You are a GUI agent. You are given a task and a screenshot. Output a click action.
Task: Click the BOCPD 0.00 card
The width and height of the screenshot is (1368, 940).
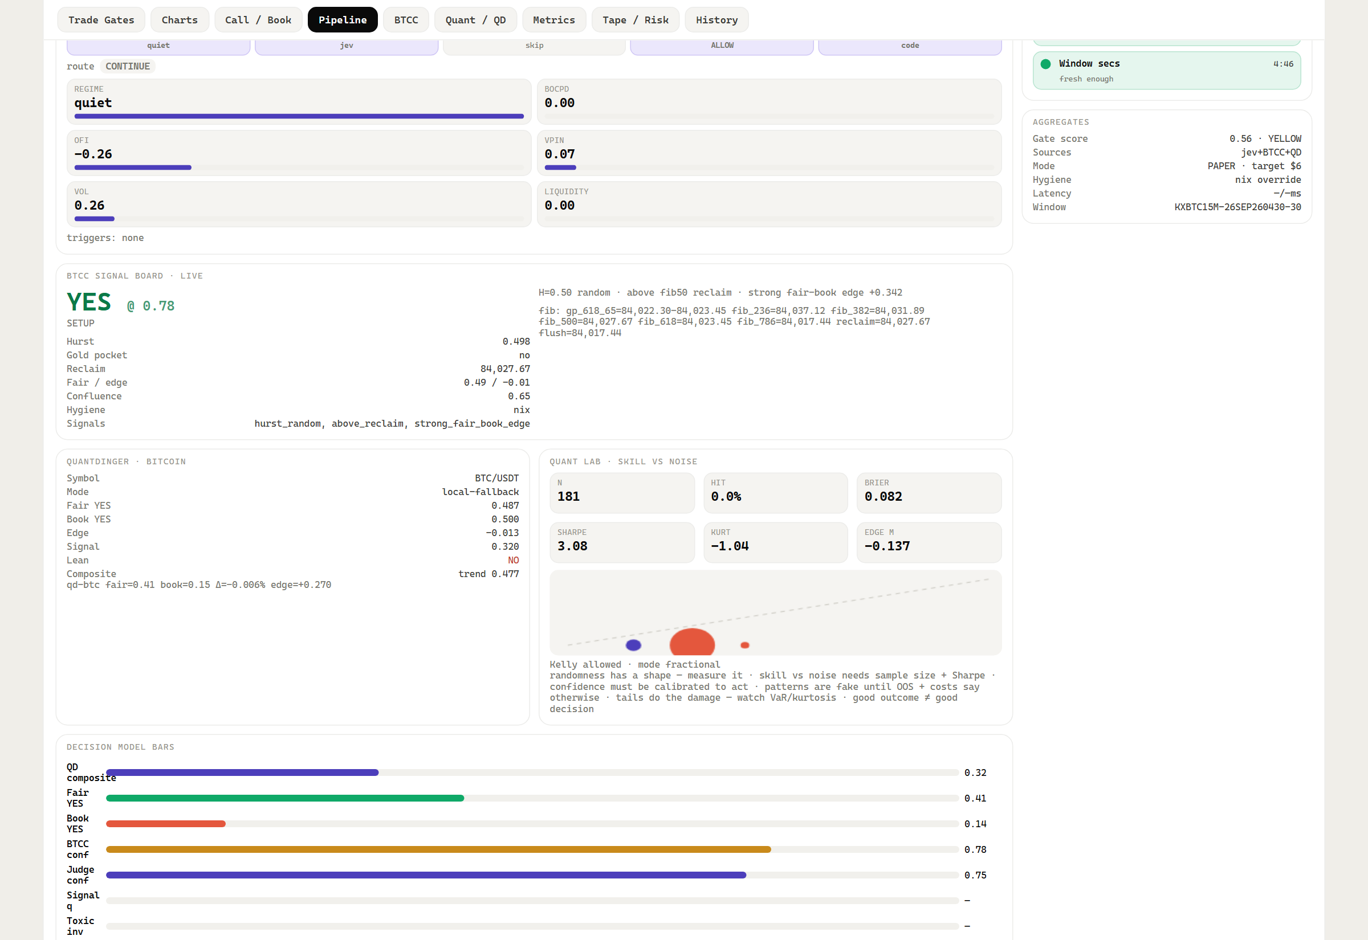pos(769,102)
